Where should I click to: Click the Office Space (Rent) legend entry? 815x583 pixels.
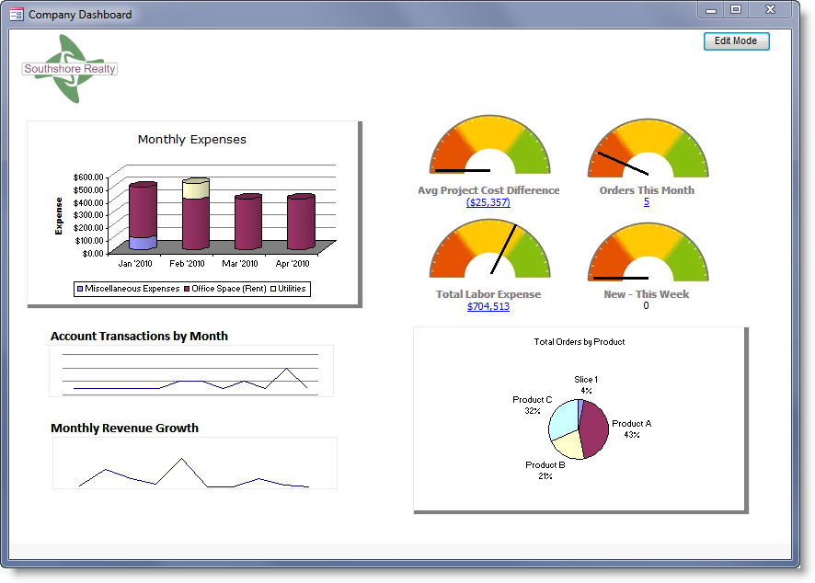(227, 288)
